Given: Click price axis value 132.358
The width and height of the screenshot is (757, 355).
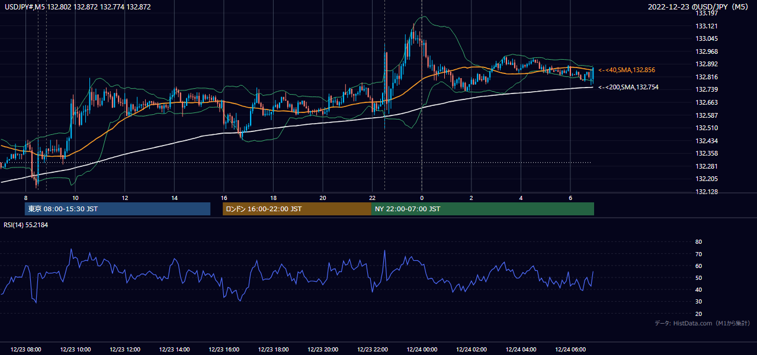Looking at the screenshot, I should click(707, 153).
